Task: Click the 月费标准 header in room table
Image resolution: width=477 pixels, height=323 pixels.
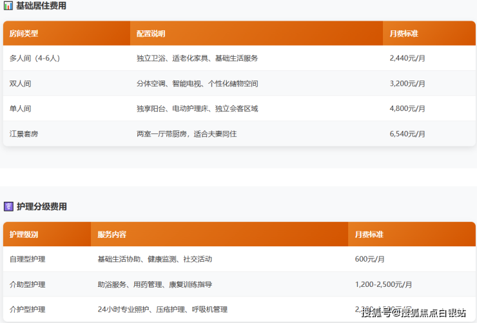Action: 404,34
